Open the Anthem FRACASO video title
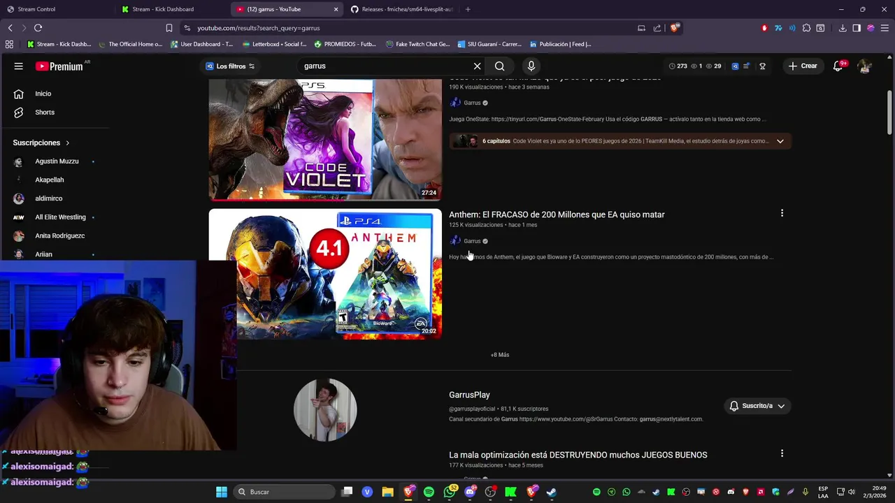The image size is (895, 503). tap(557, 214)
